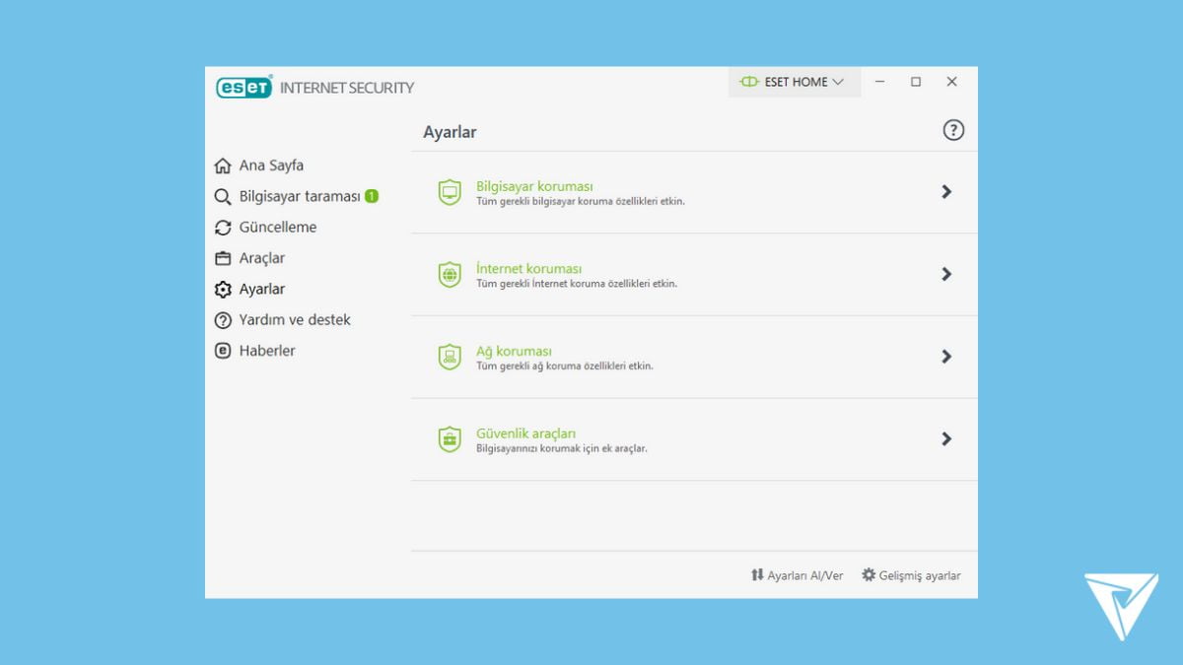Image resolution: width=1183 pixels, height=665 pixels.
Task: Click the Güvenlik araçları briefcase shield icon
Action: click(450, 439)
